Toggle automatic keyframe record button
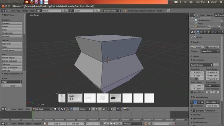The image size is (224, 126). point(146,124)
